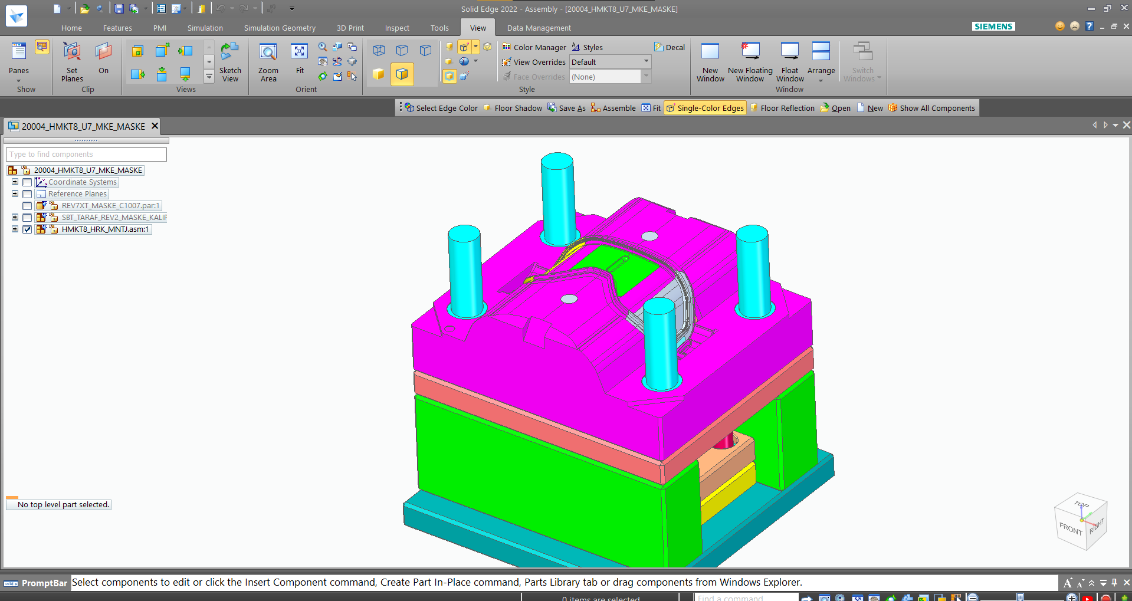Expand the SBT_TARAF_REV2_MASKE_KALIP node
The image size is (1132, 601).
point(15,217)
